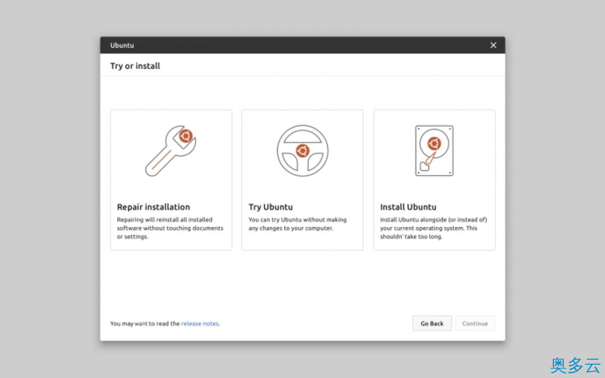Click the 'Try or install' page title
Screen dimensions: 605x378
(x=135, y=66)
